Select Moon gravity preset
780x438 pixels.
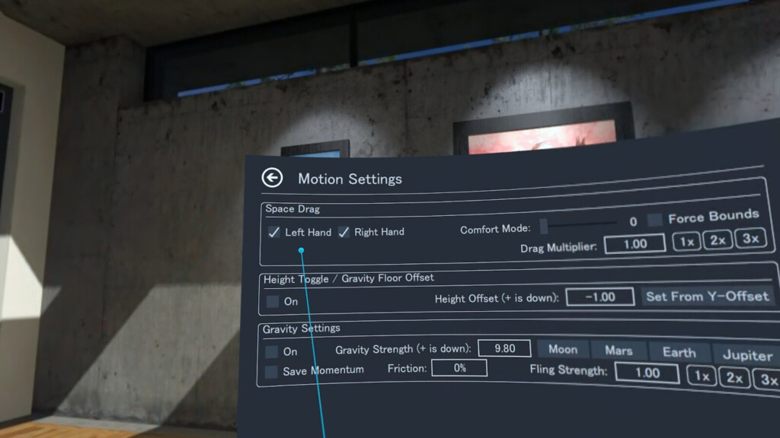(x=563, y=349)
